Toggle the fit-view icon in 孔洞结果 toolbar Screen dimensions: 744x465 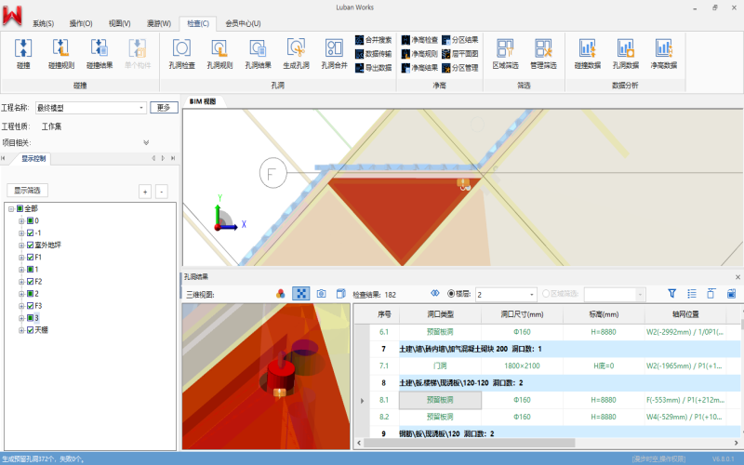(300, 294)
